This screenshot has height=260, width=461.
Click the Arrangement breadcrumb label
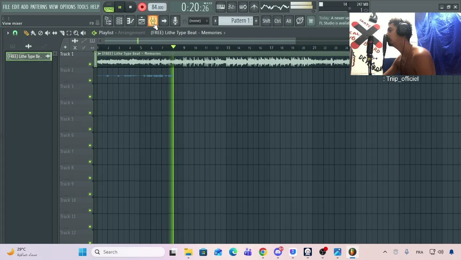point(131,32)
